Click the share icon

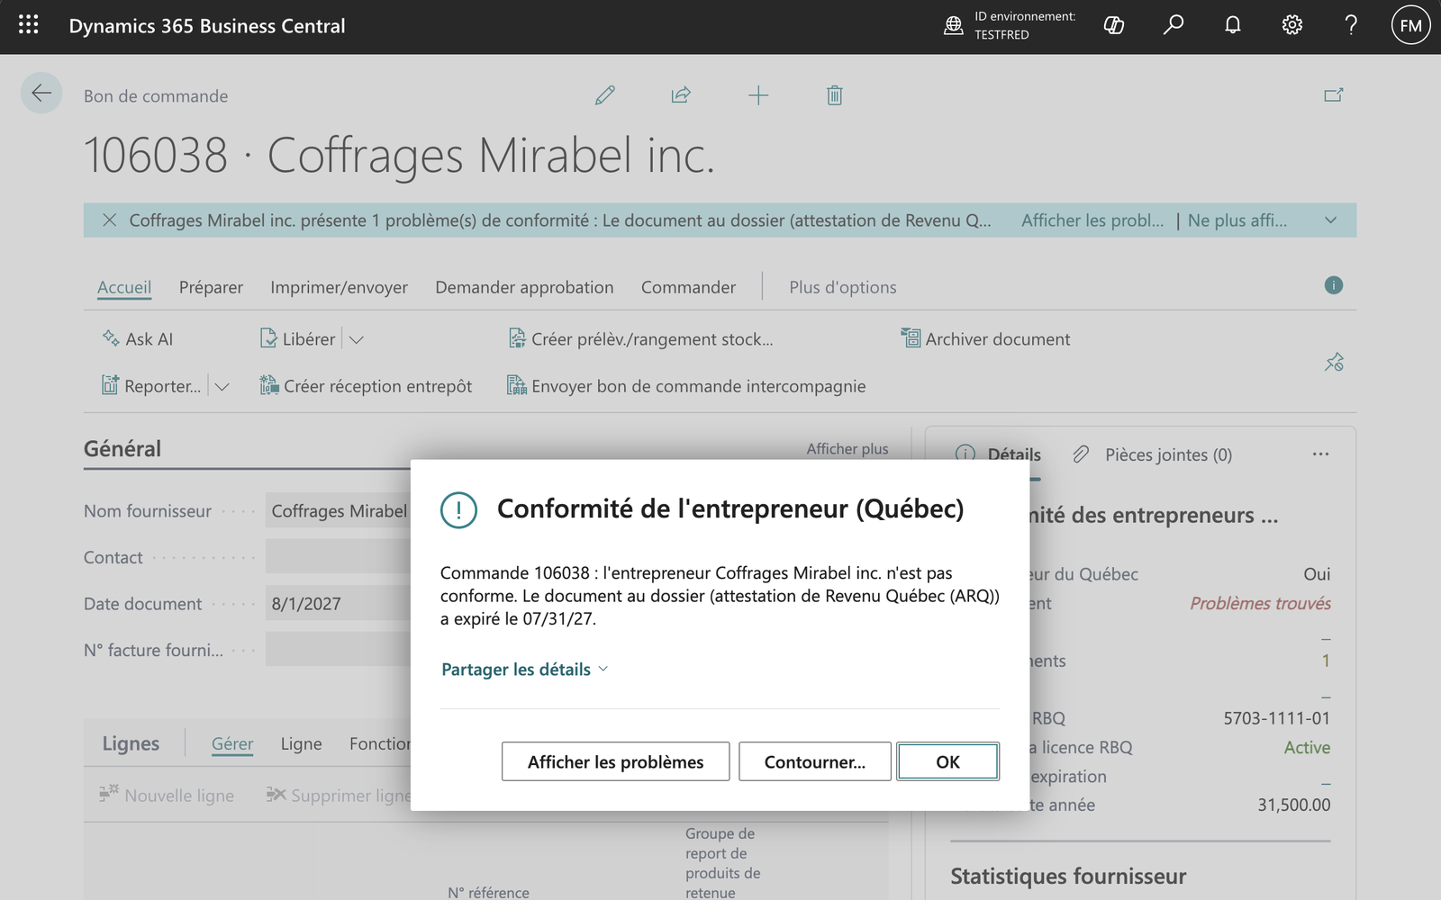[681, 94]
